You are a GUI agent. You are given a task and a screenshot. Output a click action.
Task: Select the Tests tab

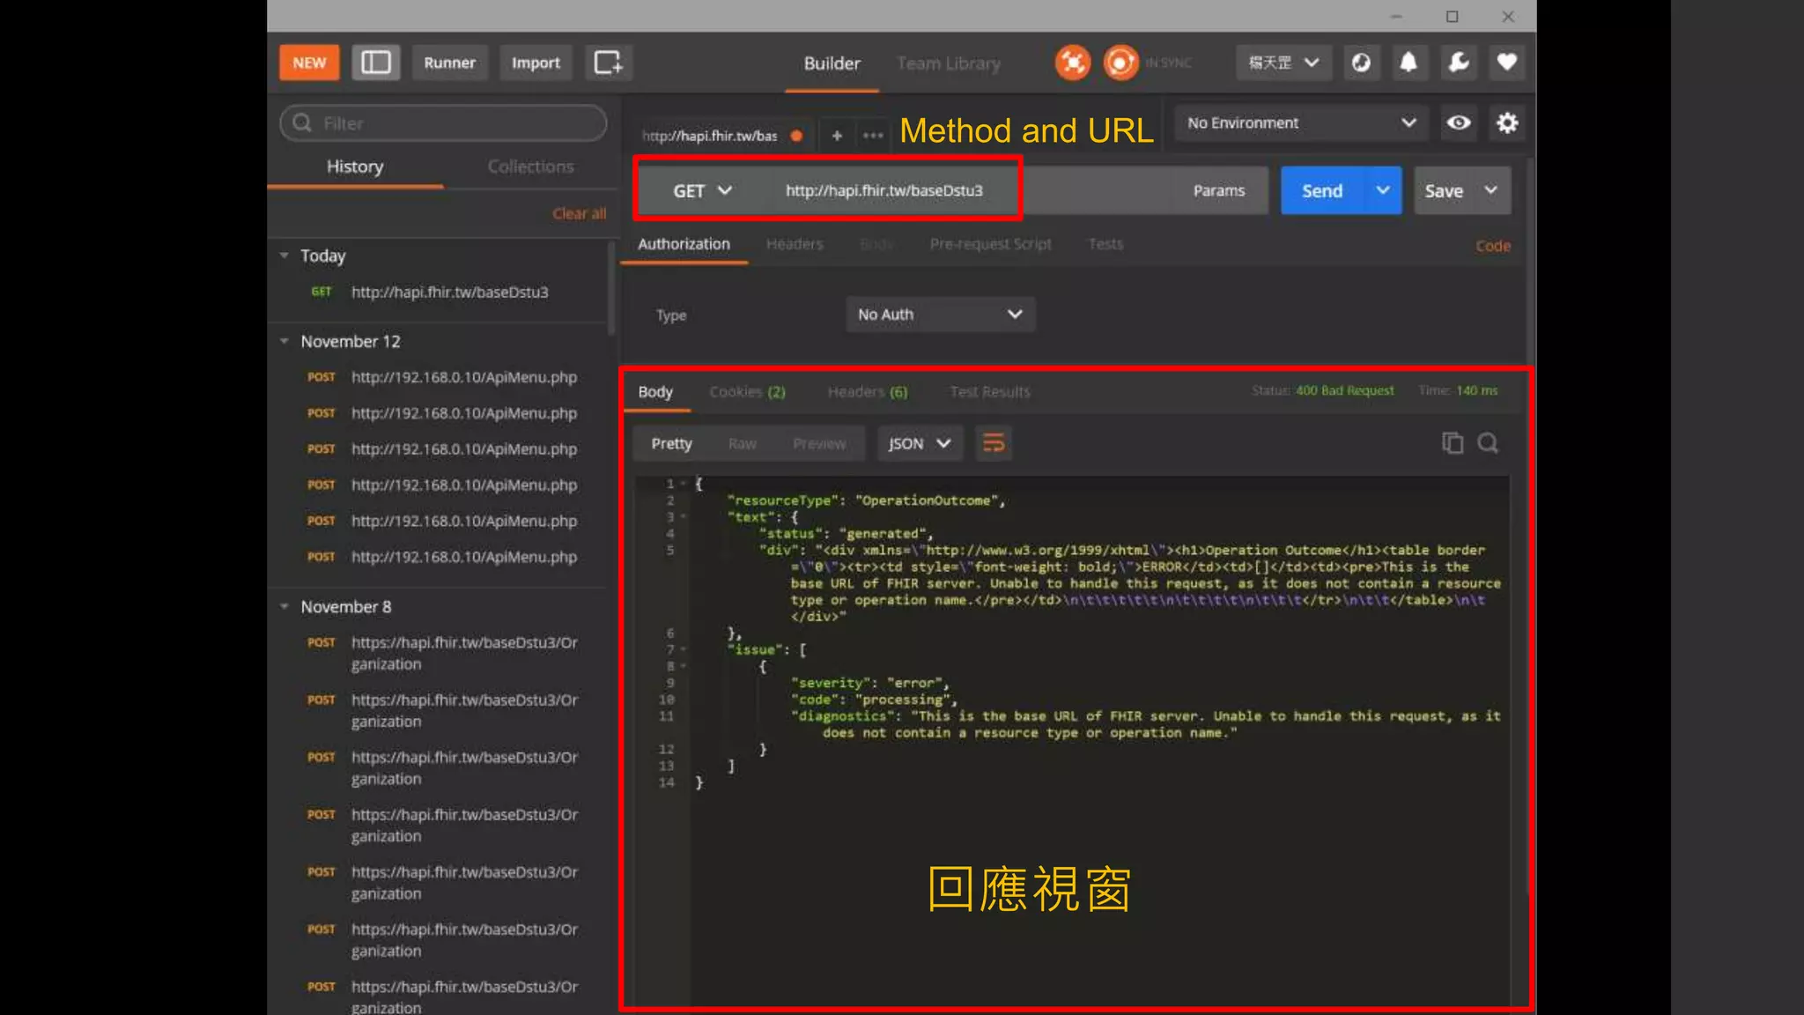pyautogui.click(x=1105, y=244)
